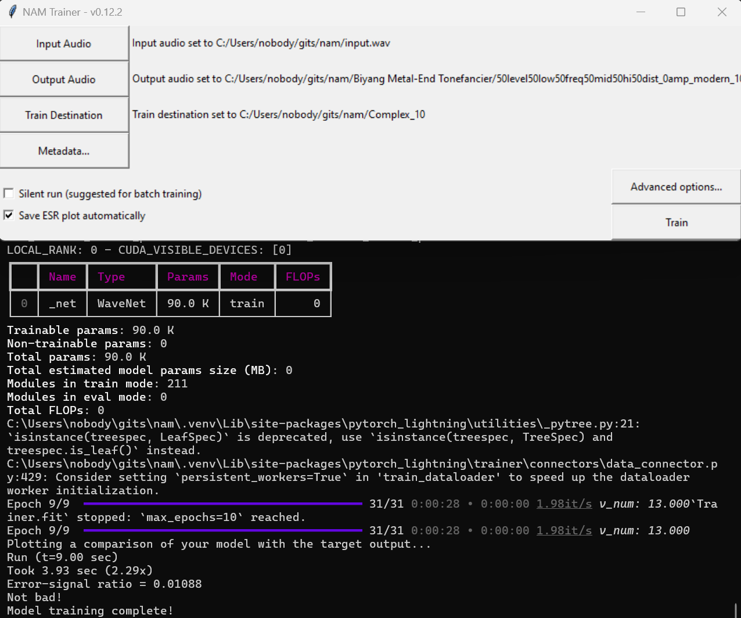Click the NAM Trainer feather icon in titlebar
The width and height of the screenshot is (741, 618).
coord(12,12)
